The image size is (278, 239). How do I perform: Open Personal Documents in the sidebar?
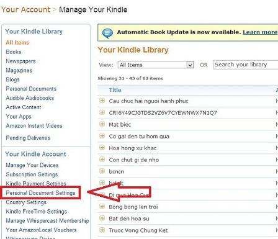click(x=31, y=89)
